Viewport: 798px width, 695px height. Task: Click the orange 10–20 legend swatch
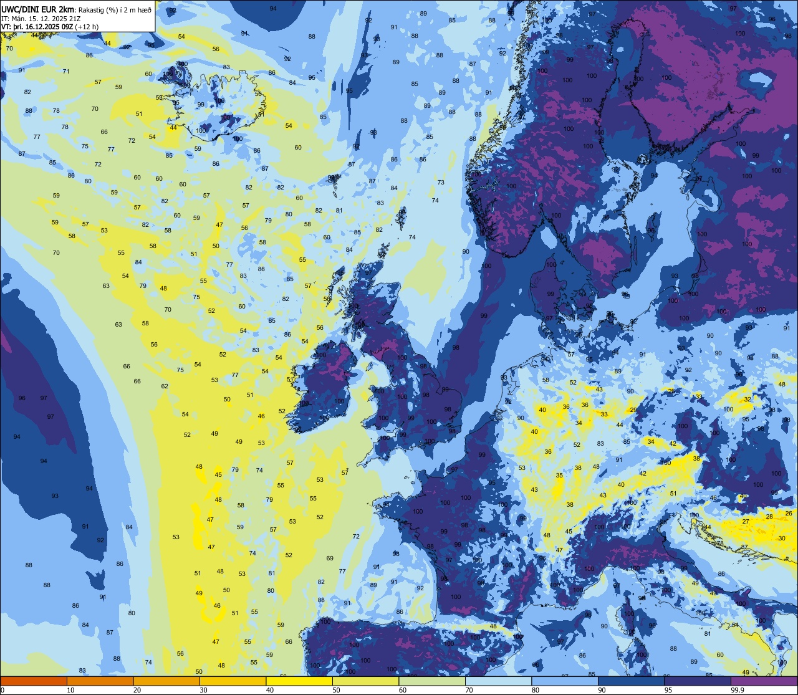pyautogui.click(x=100, y=681)
